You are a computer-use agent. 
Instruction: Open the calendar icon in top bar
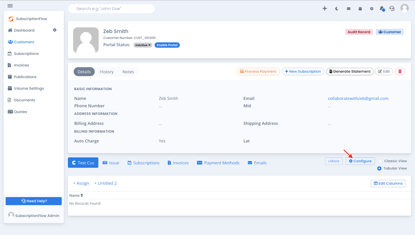[360, 9]
